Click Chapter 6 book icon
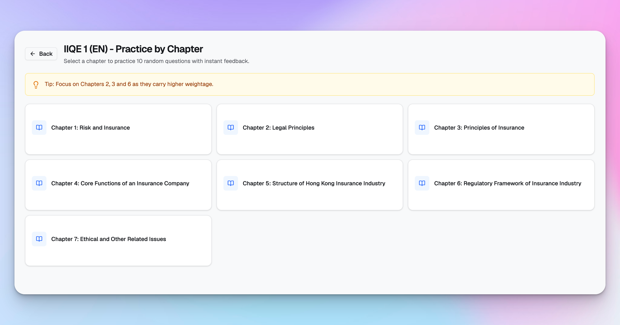This screenshot has width=620, height=325. point(422,183)
